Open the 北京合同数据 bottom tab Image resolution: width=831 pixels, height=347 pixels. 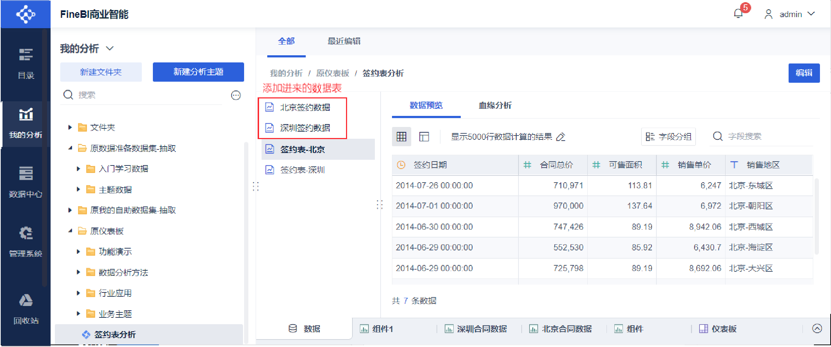pos(561,328)
